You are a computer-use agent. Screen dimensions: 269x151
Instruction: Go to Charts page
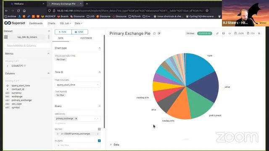click(51, 23)
